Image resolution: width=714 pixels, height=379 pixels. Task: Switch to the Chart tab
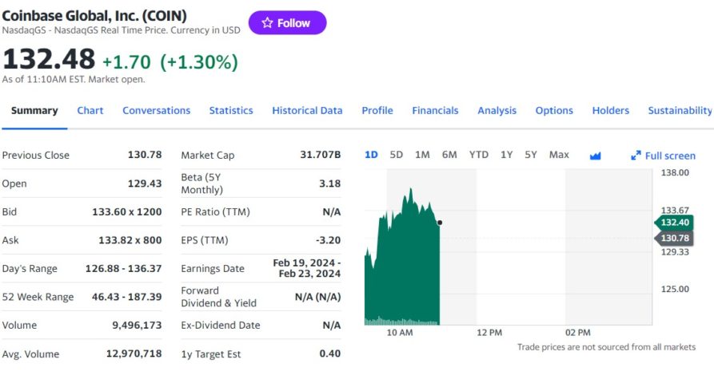pyautogui.click(x=90, y=111)
